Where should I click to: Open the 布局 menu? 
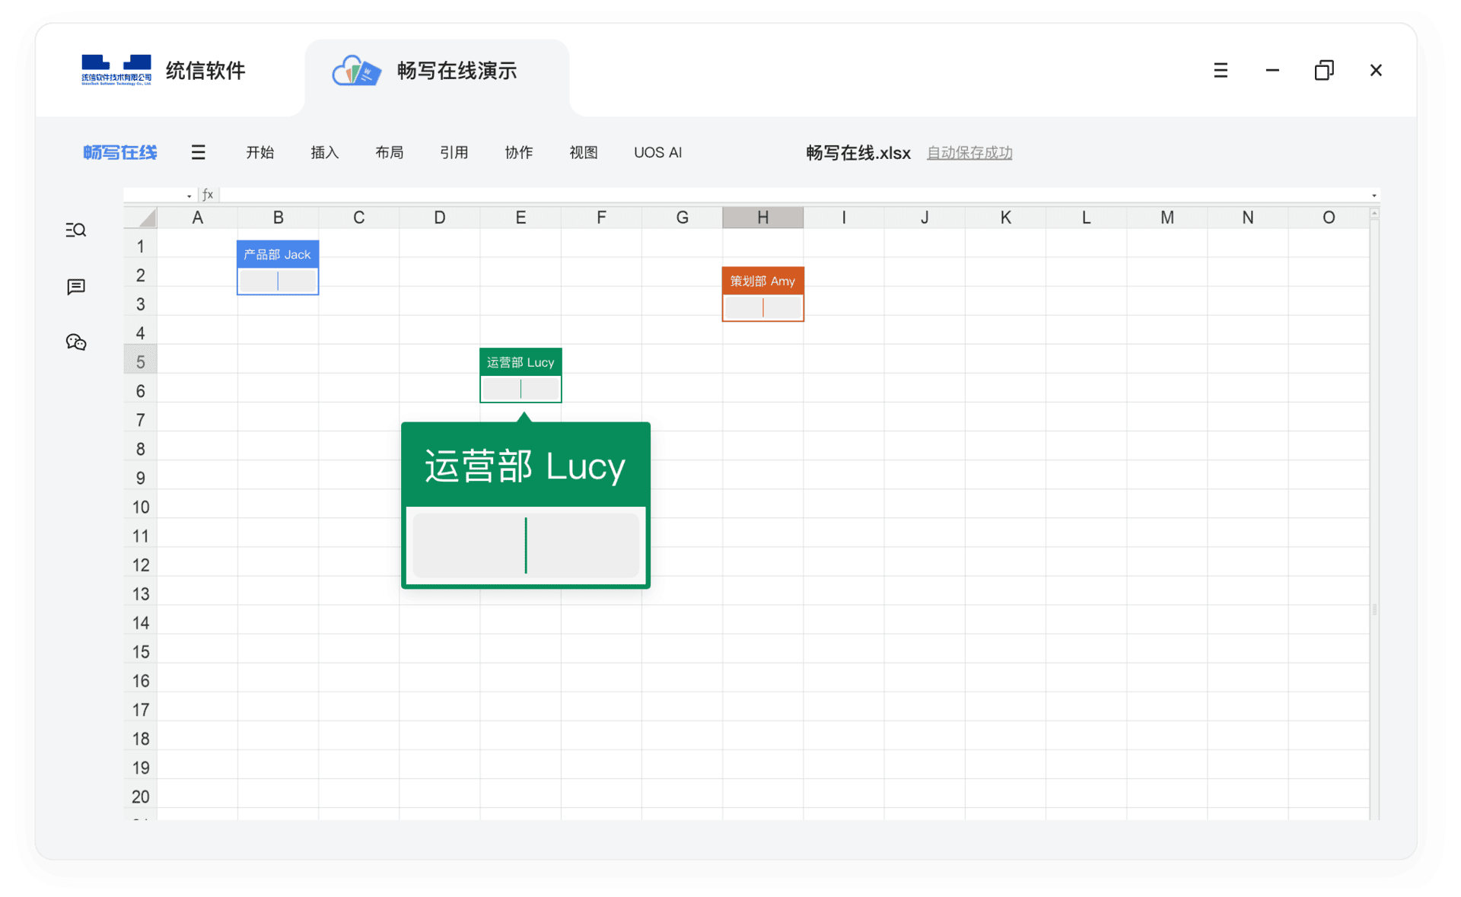point(389,152)
